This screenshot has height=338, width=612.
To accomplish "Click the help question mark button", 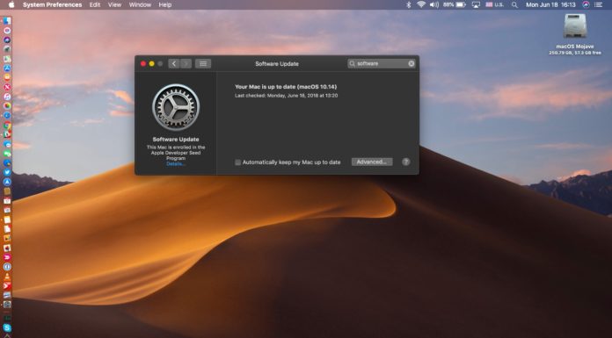I will [x=406, y=162].
